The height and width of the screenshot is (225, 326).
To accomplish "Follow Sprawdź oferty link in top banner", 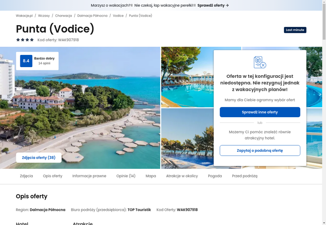I will pyautogui.click(x=213, y=5).
